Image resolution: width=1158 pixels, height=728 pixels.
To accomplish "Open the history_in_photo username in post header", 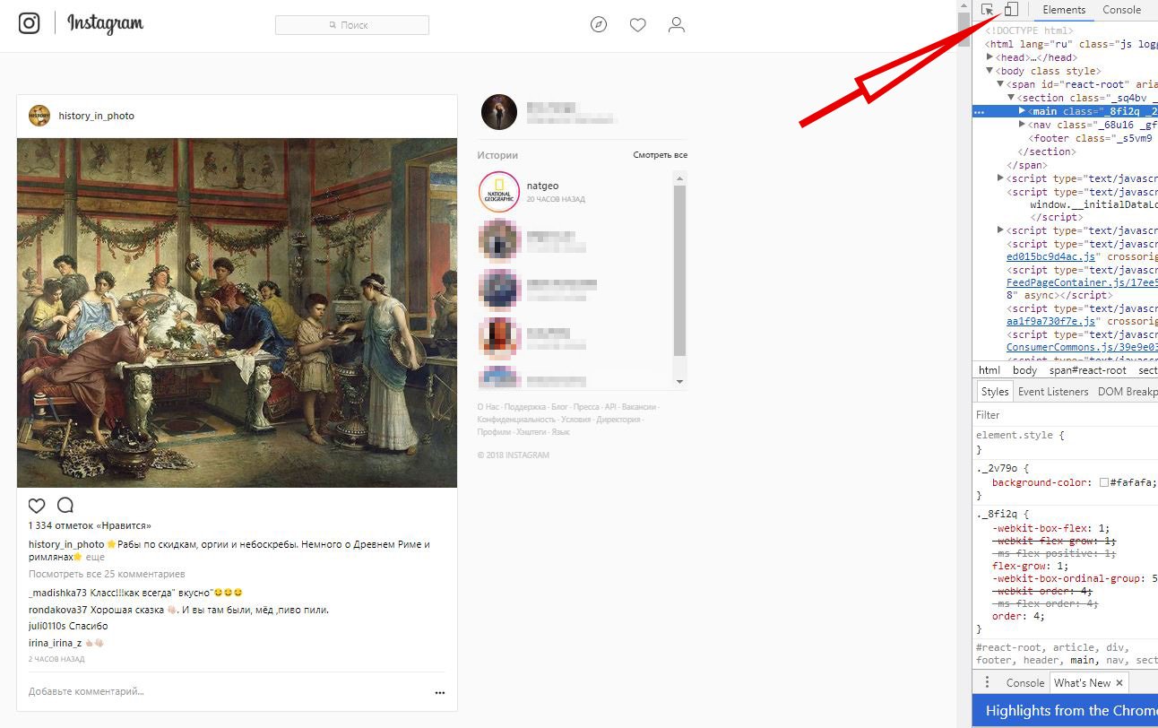I will pyautogui.click(x=97, y=116).
